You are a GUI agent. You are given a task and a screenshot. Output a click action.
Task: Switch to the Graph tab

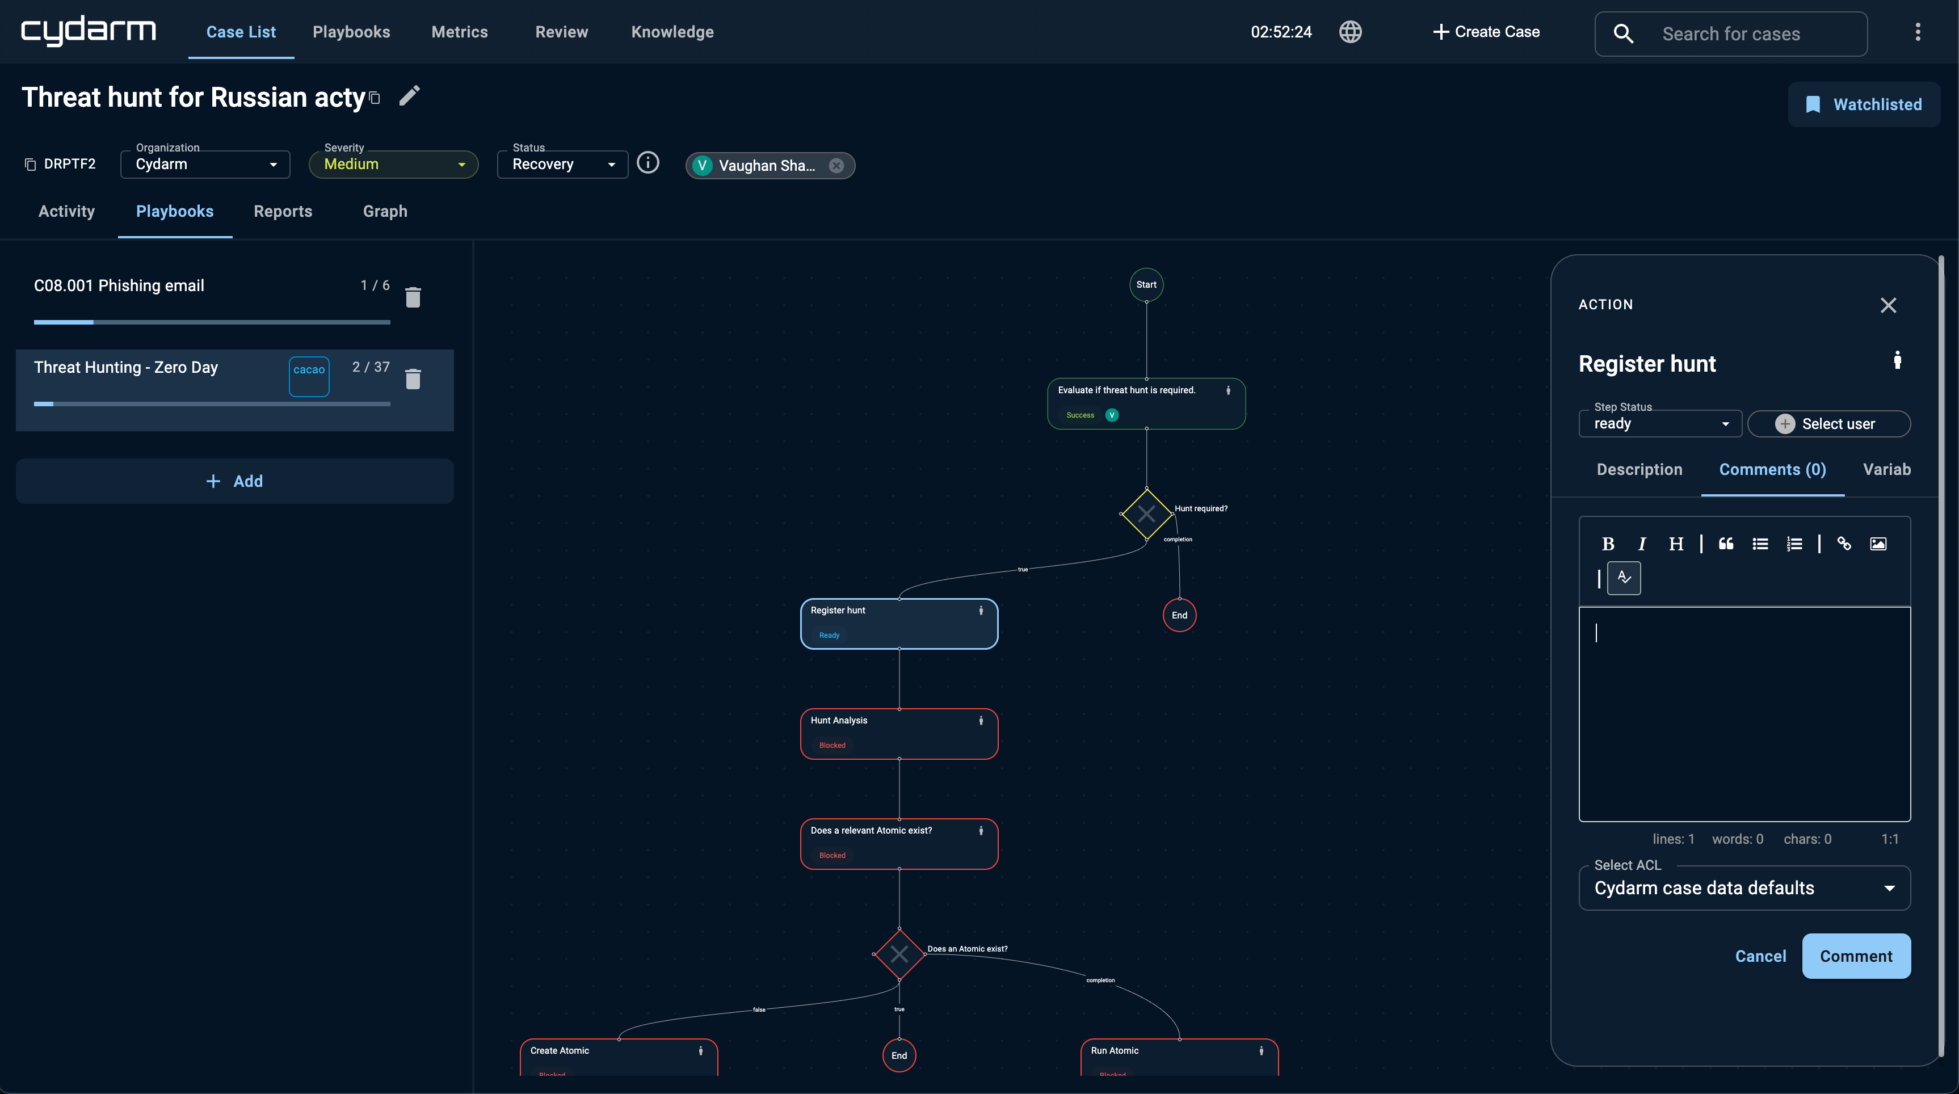385,211
